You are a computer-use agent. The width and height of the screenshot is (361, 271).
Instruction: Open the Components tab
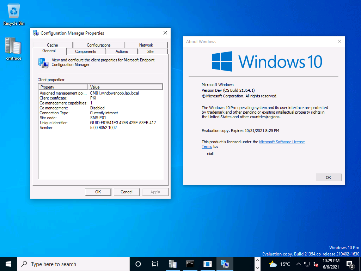(x=86, y=52)
